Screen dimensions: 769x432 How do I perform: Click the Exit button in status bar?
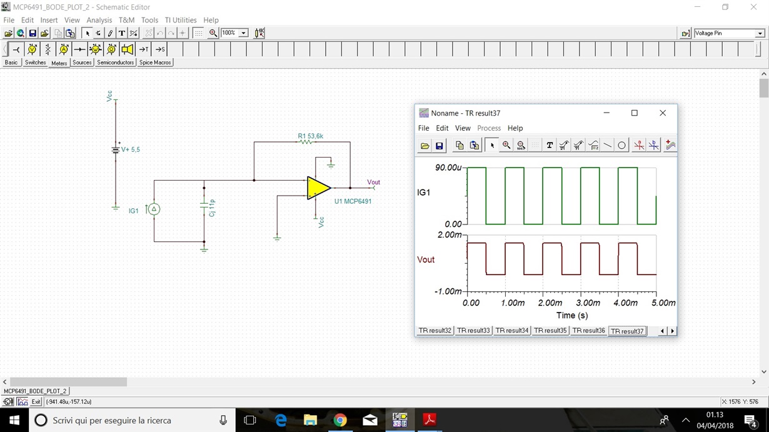coord(36,402)
